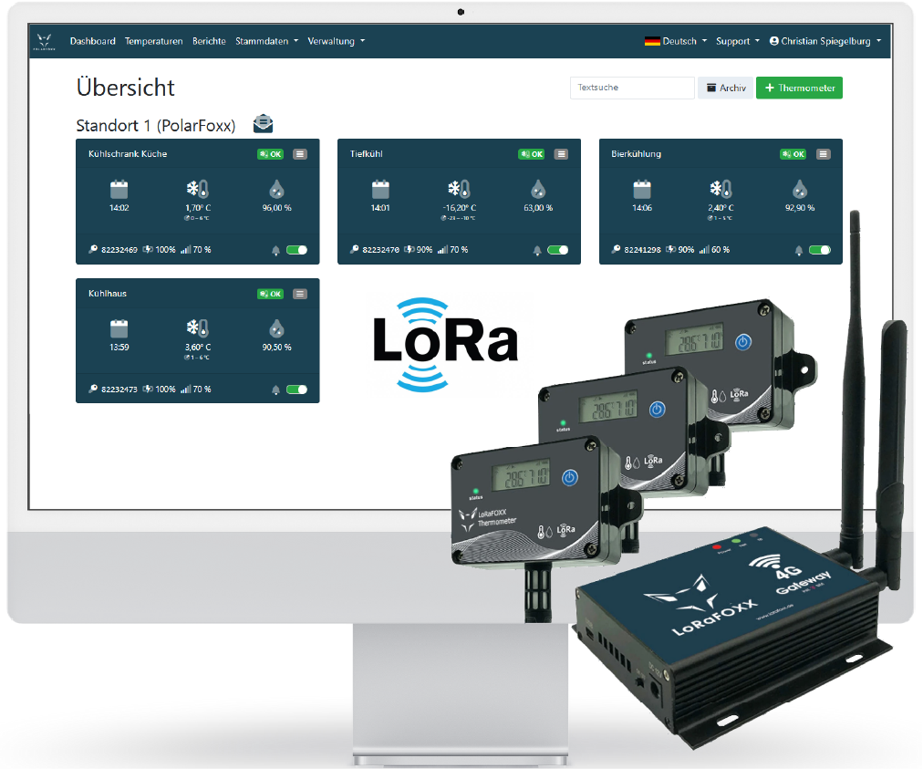Screen dimensions: 923x769
Task: Click the Kühlschrank Küche card title
Action: click(128, 153)
